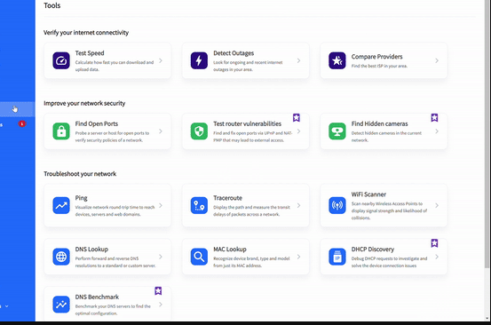
Task: Click the Find Open Ports padlock icon
Action: coord(61,131)
